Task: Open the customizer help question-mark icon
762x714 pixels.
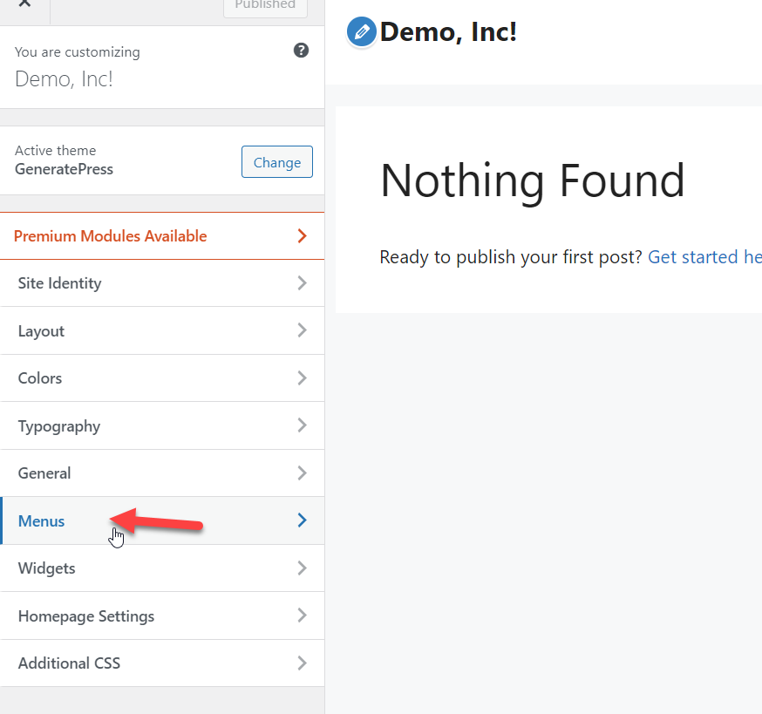Action: [302, 50]
